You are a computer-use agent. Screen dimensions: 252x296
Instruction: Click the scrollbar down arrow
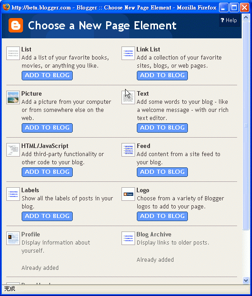[246, 280]
